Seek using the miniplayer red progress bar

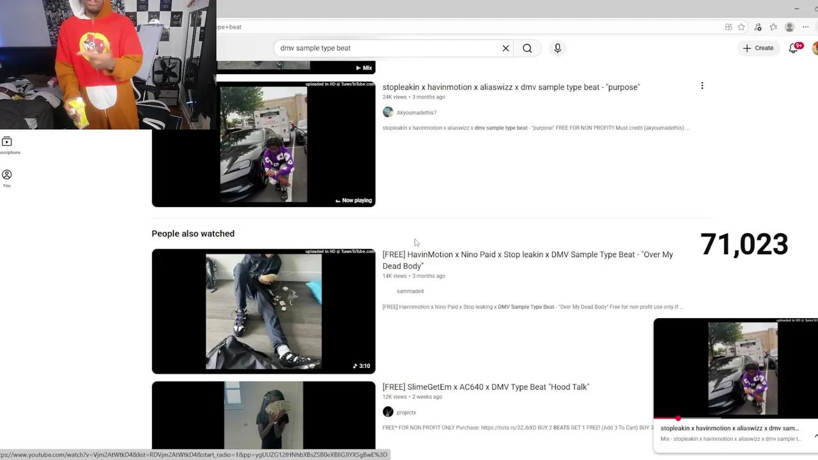[x=736, y=418]
